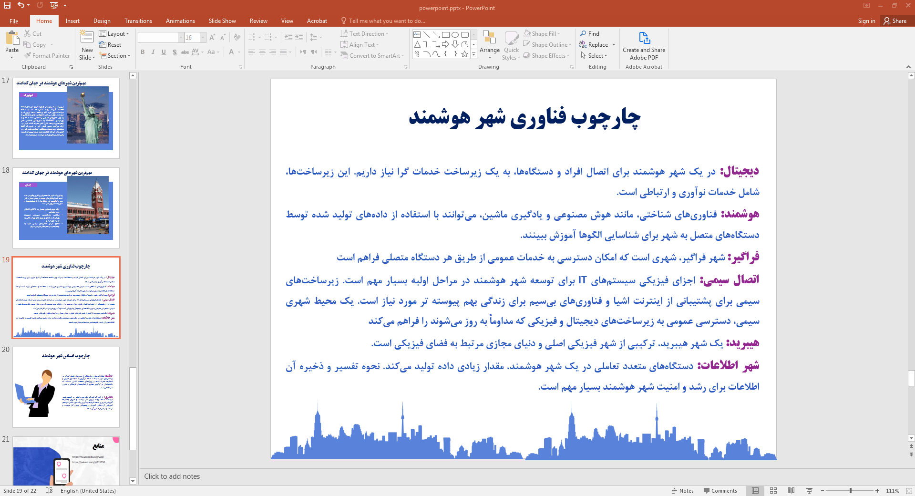Expand the Text Direction dropdown

coord(364,34)
